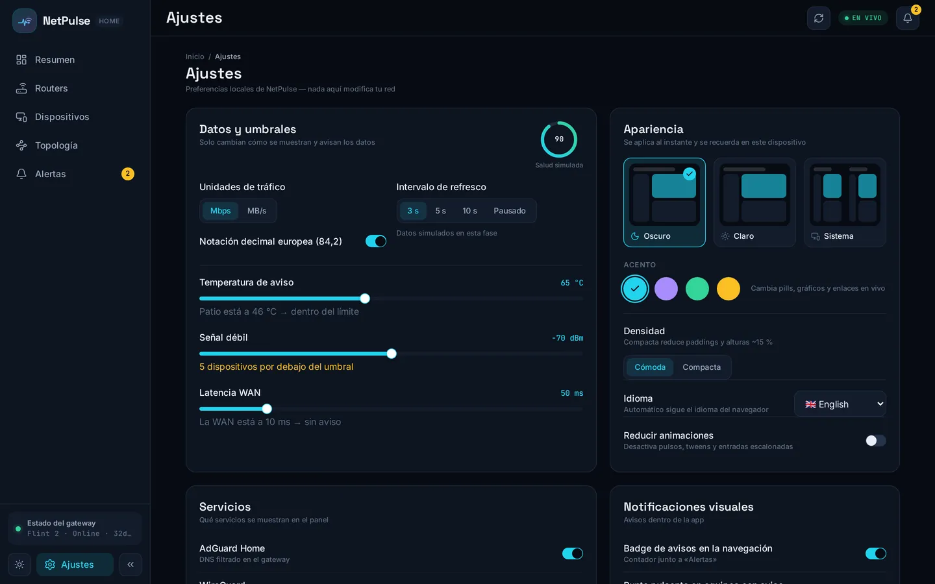Screen dimensions: 935x584
Task: Open the Idioma language dropdown
Action: point(840,404)
